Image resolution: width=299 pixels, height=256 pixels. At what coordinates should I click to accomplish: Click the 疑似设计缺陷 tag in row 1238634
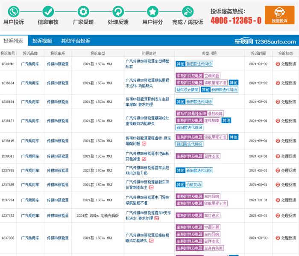coord(188,90)
